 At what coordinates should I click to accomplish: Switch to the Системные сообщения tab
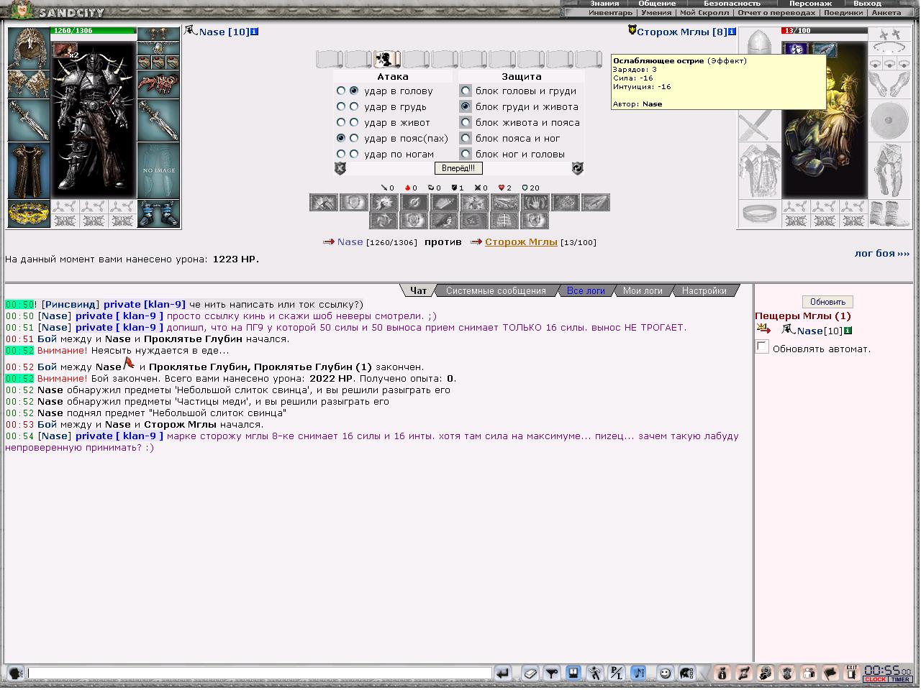[x=496, y=291]
